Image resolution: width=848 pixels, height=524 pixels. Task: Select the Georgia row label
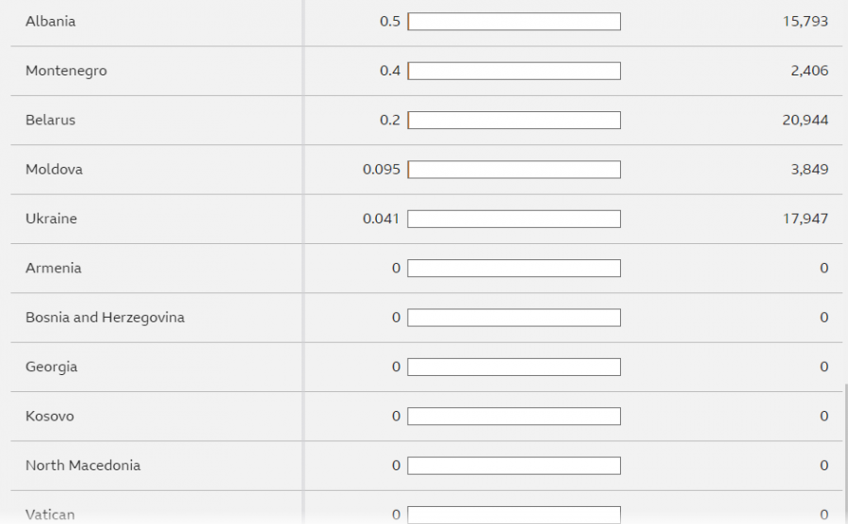(x=52, y=367)
